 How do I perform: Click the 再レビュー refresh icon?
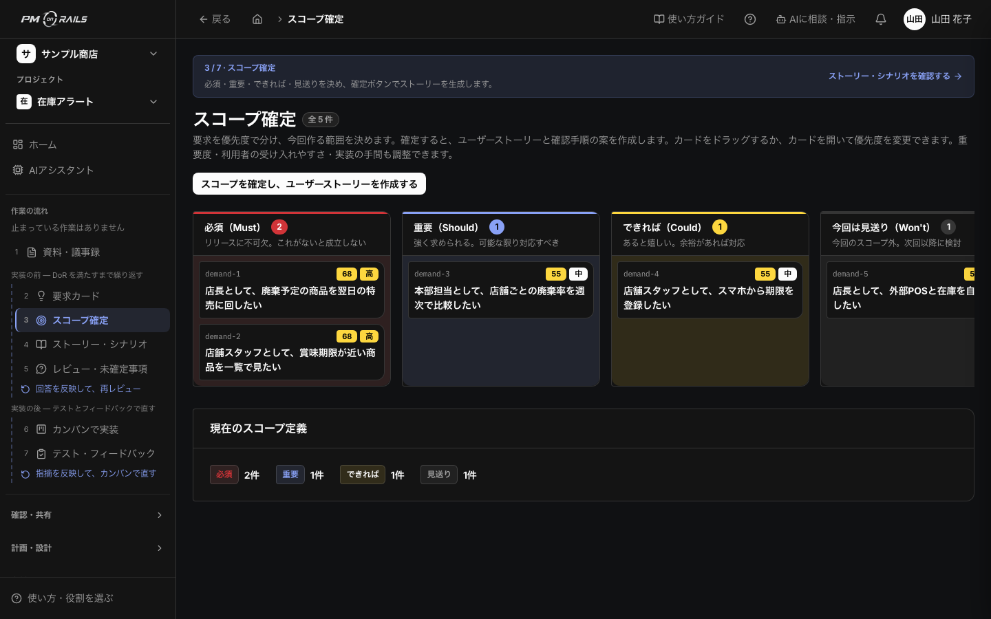(x=25, y=389)
